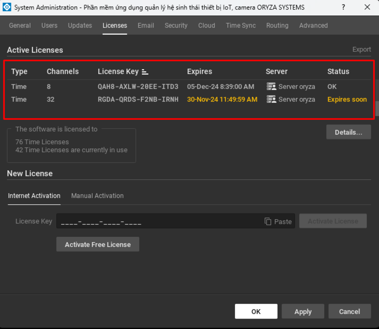
Task: Go to the Updates tab
Action: (80, 25)
